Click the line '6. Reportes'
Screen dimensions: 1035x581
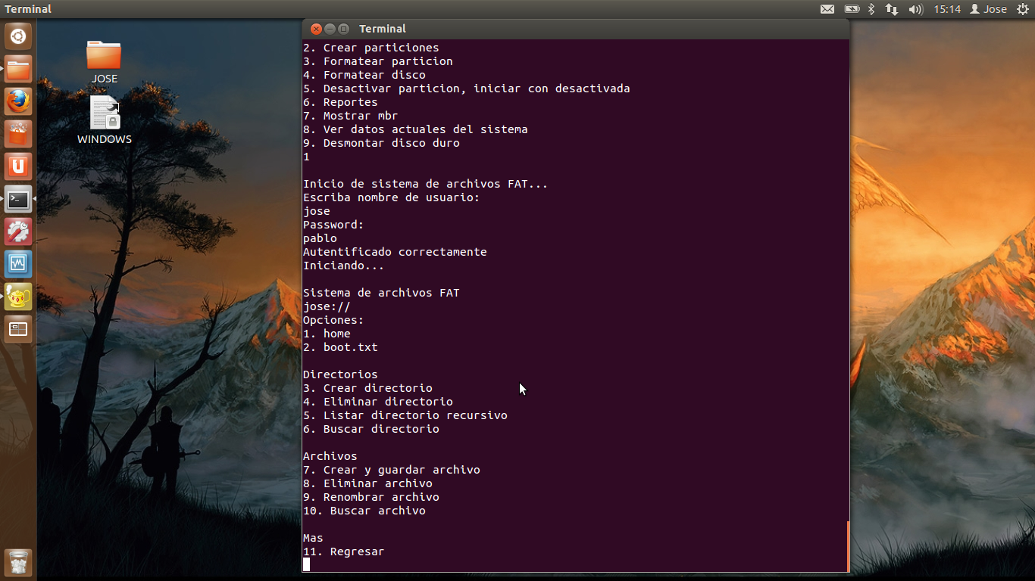point(340,102)
